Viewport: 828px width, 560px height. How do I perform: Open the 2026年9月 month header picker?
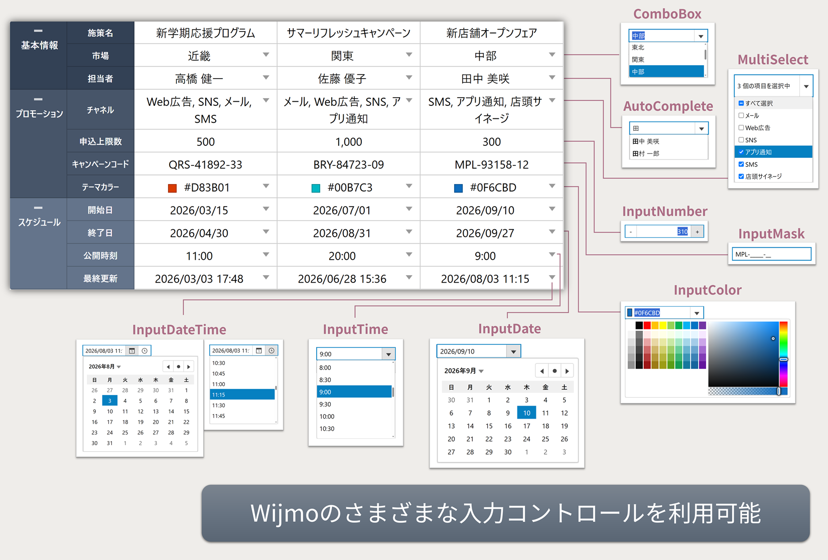pyautogui.click(x=464, y=371)
